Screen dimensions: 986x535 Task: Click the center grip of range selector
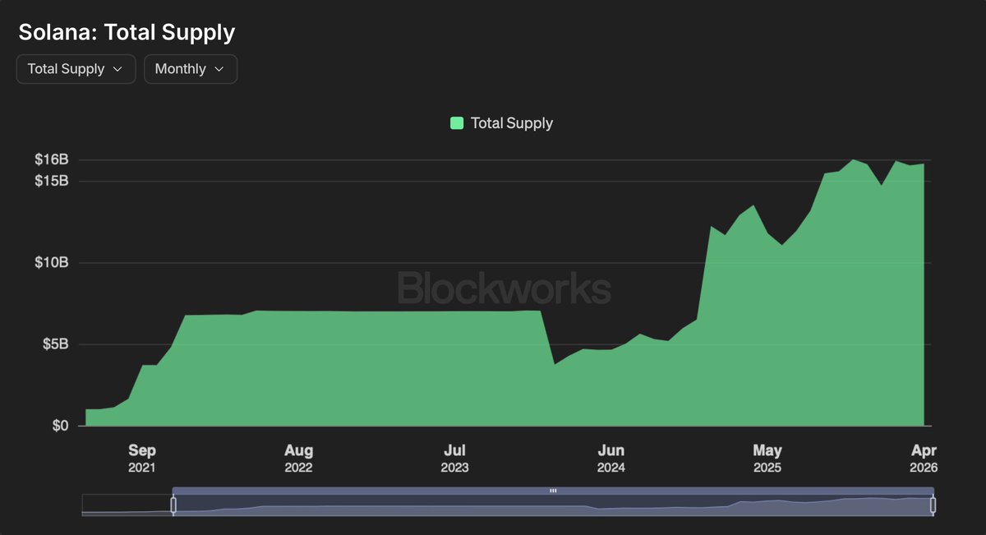553,491
